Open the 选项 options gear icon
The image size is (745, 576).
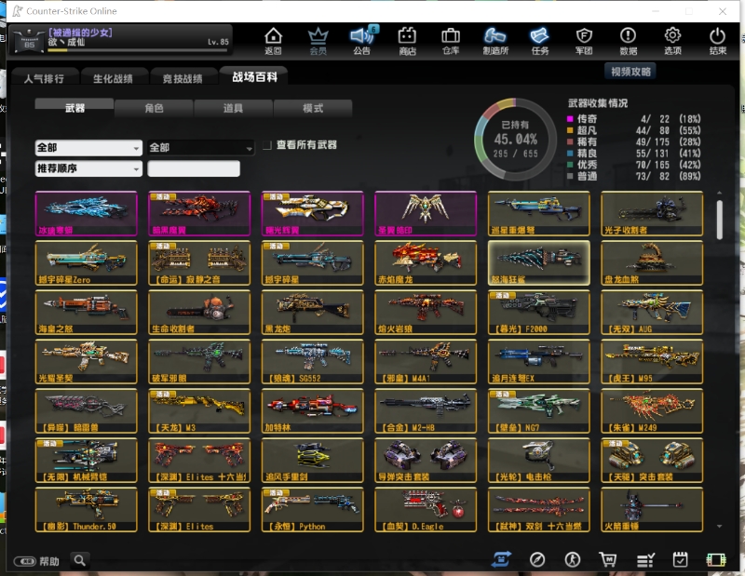click(x=672, y=41)
